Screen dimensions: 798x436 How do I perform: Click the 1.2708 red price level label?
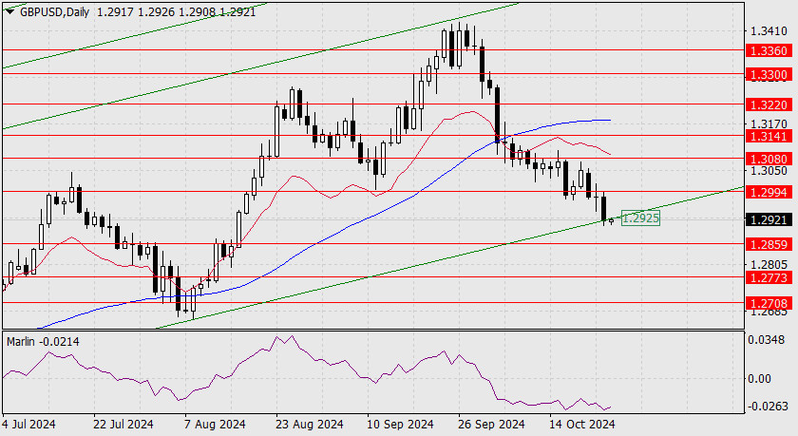pyautogui.click(x=769, y=304)
